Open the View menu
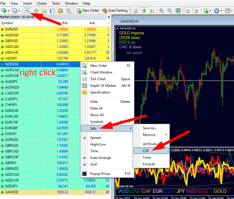Viewport: 234px width, 199px height. (14, 3)
